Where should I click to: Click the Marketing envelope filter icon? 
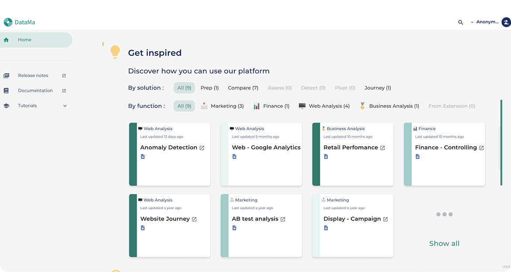pyautogui.click(x=204, y=106)
